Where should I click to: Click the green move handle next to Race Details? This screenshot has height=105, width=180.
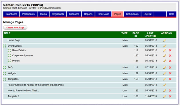click(x=9, y=50)
